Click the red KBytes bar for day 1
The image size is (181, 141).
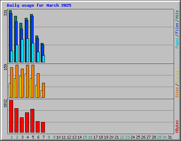click(x=11, y=116)
